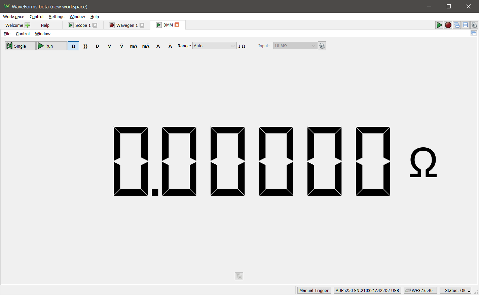Select the continuity test mode
Viewport: 479px width, 295px height.
tap(85, 46)
